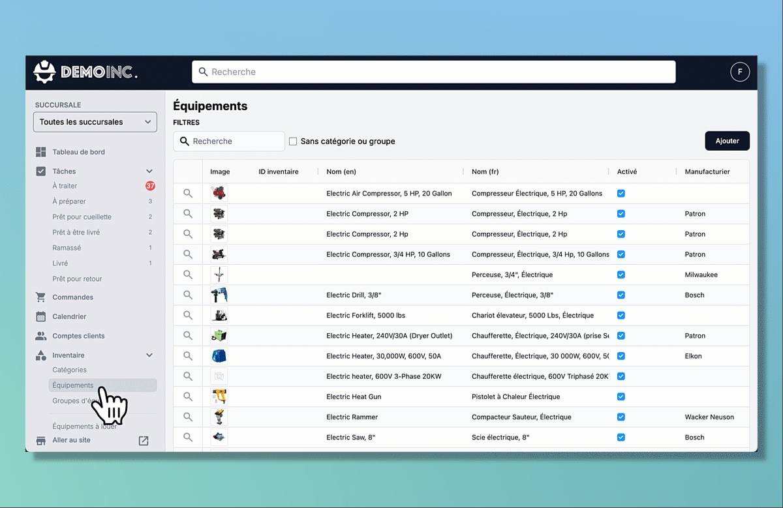
Task: Open the Tableau de bord dashboard icon
Action: point(40,152)
